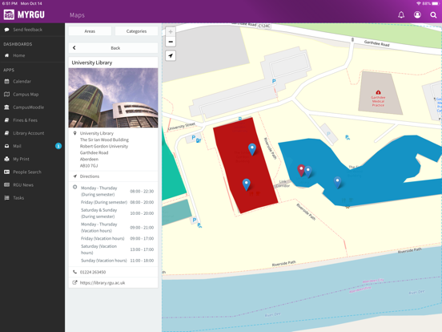Click the People Search card icon
The image size is (442, 332).
point(6,172)
